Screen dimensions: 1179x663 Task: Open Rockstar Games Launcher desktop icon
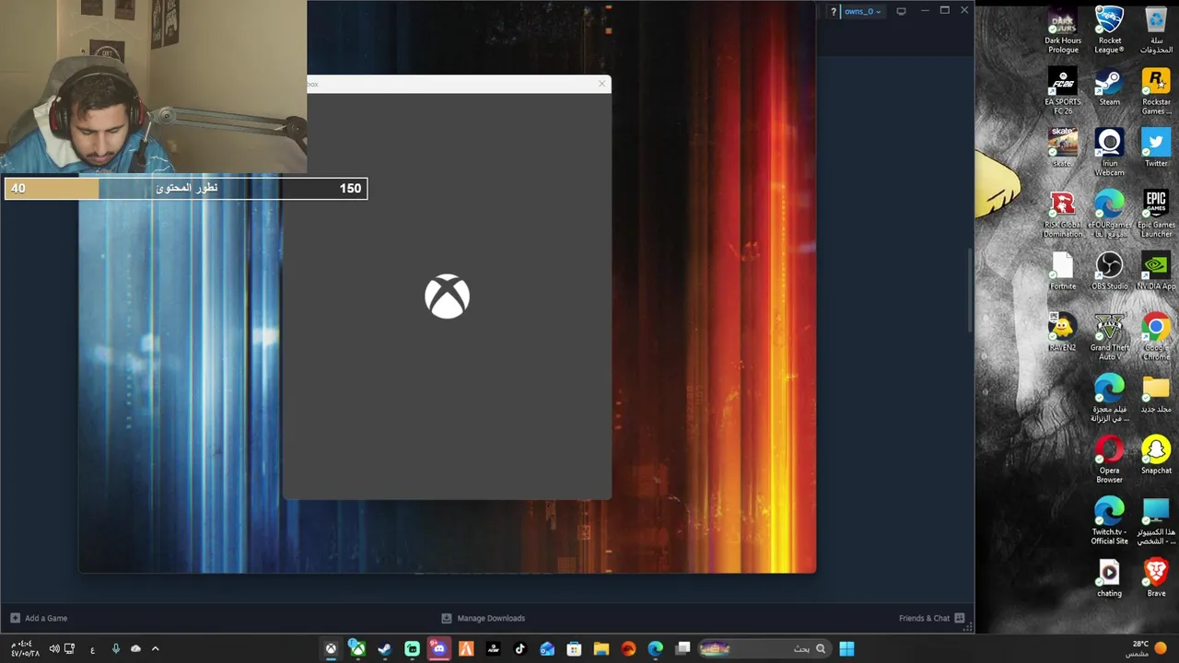1156,92
